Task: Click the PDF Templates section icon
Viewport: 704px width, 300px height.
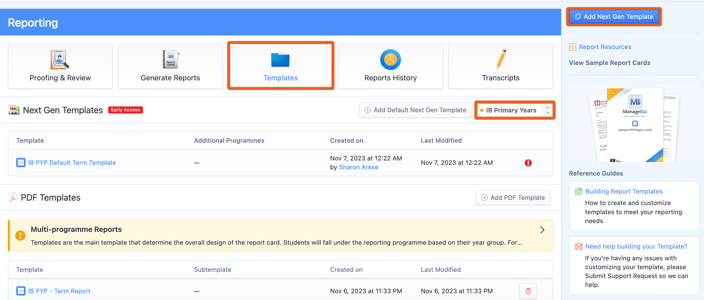Action: [13, 197]
